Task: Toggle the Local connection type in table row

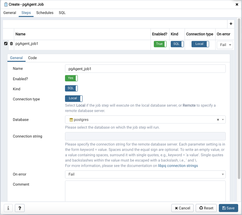Action: pos(200,44)
